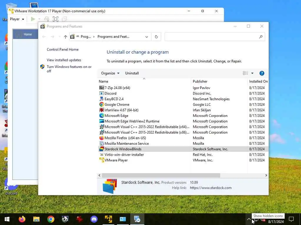Open the Help question mark icon
Viewport: 301px width, 225px height.
[262, 73]
